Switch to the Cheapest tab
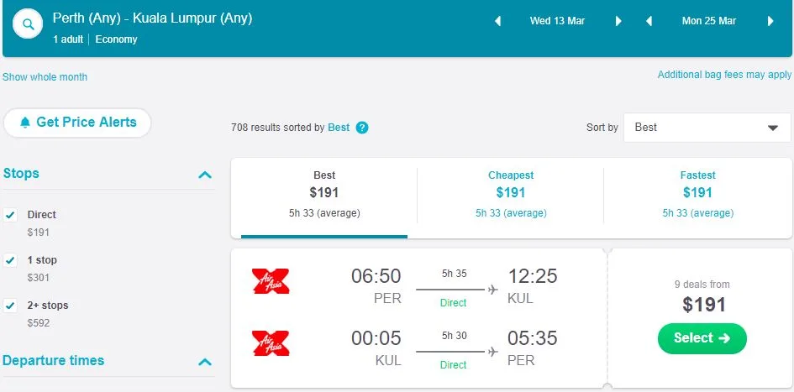The height and width of the screenshot is (392, 794). tap(511, 193)
